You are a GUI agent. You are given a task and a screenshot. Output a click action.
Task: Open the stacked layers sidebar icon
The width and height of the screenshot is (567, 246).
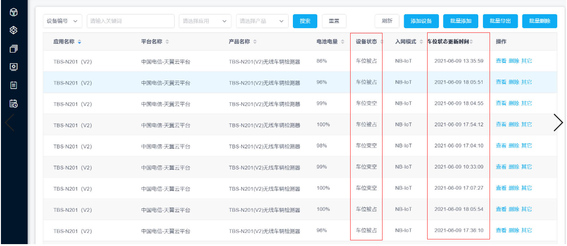pyautogui.click(x=14, y=30)
